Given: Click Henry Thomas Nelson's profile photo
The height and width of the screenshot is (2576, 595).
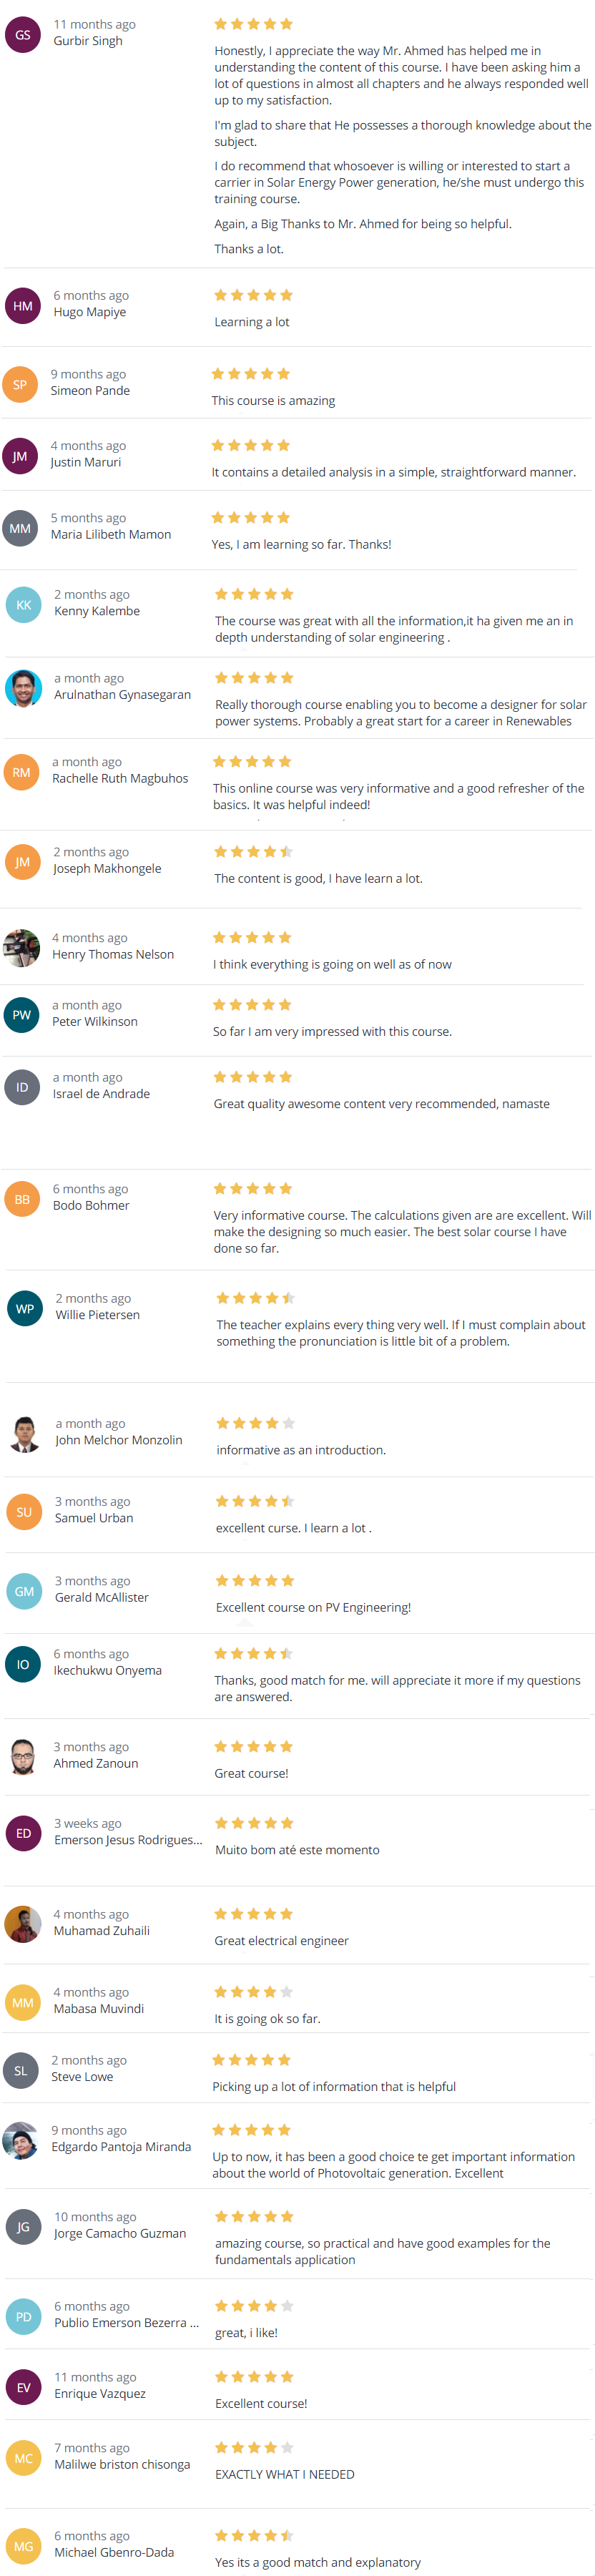Looking at the screenshot, I should click(22, 948).
